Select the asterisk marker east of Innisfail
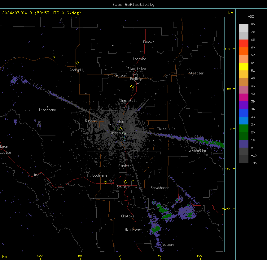 (155, 94)
